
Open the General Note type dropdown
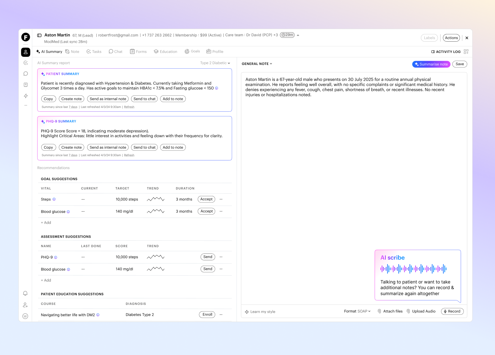tap(257, 64)
